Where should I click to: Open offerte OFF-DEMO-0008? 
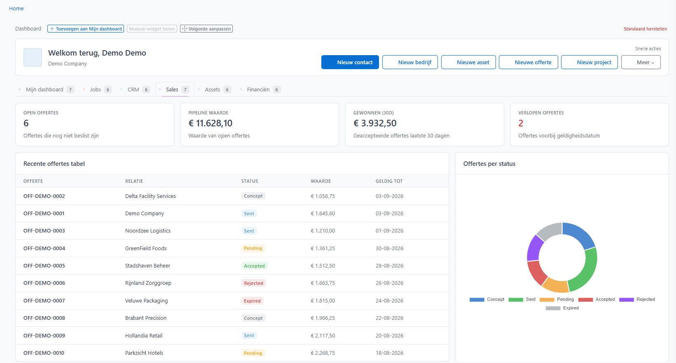tap(44, 318)
